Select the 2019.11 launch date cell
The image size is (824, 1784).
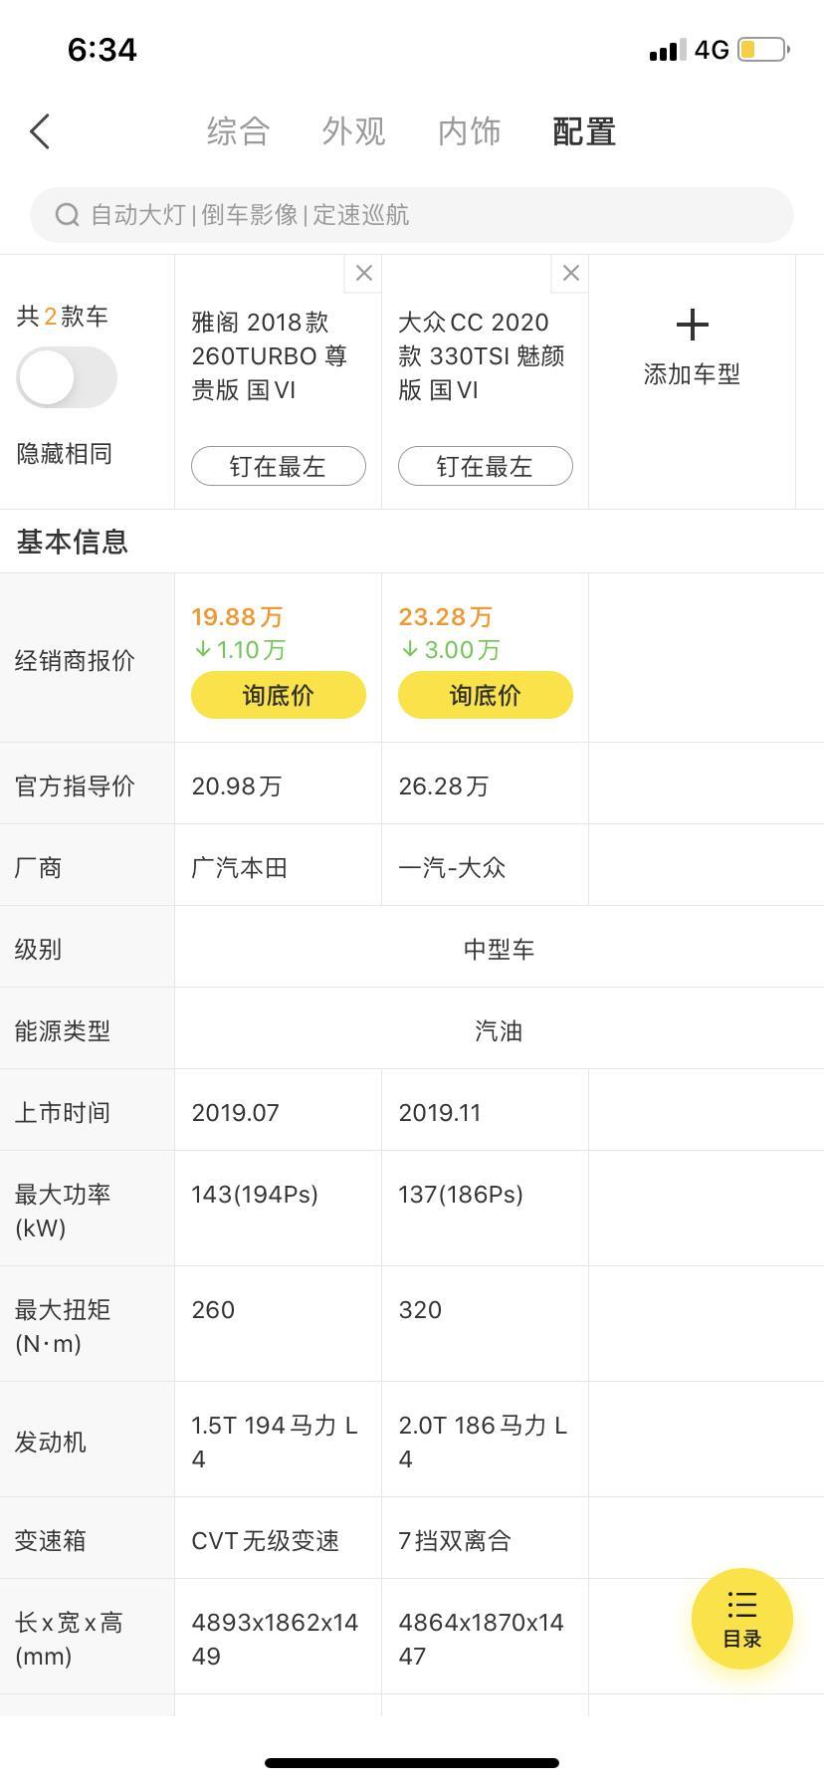click(x=486, y=1110)
